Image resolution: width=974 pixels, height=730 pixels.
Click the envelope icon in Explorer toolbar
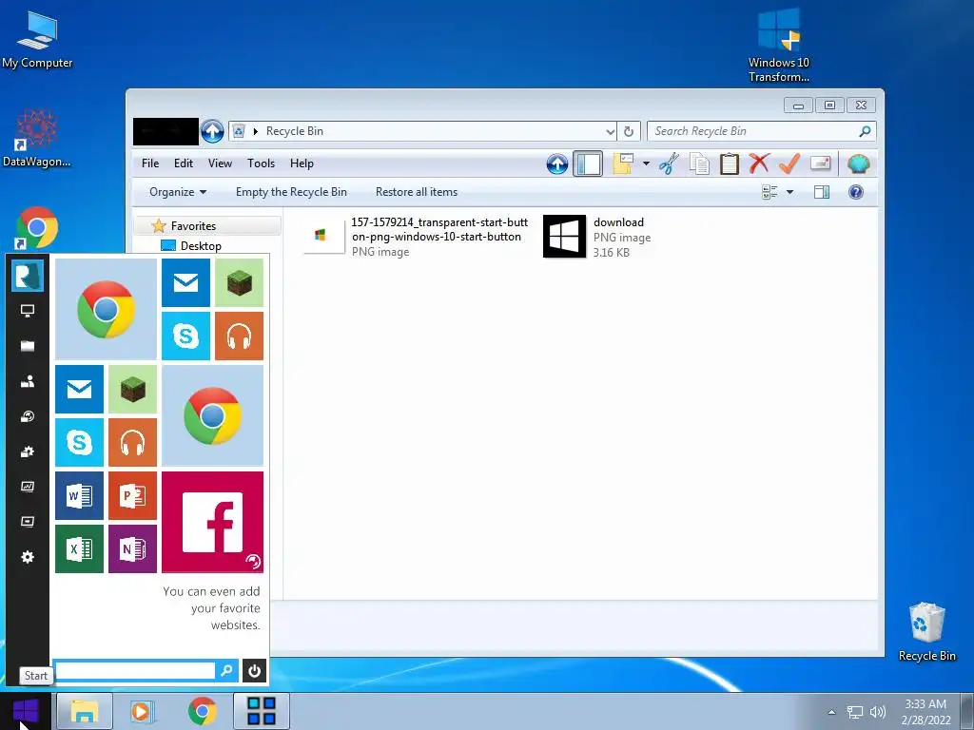click(x=821, y=163)
